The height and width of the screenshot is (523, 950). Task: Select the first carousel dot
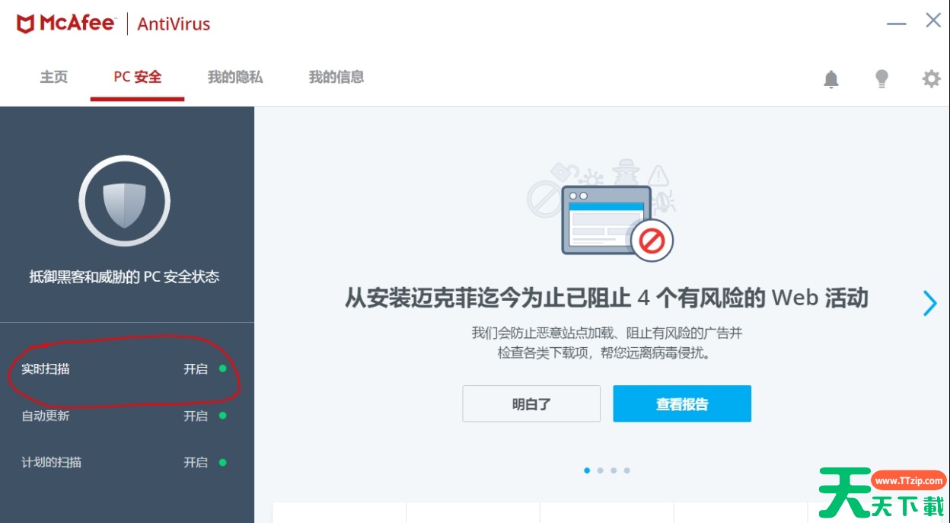(587, 470)
